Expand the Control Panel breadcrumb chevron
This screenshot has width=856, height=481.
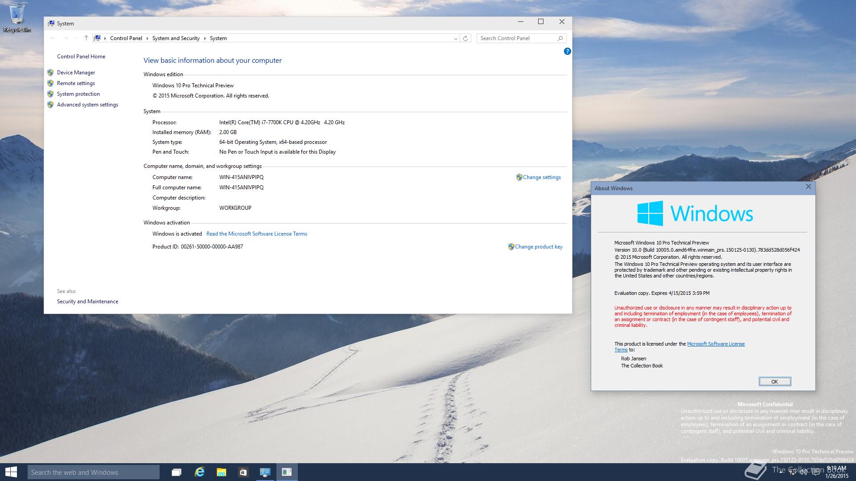(147, 38)
